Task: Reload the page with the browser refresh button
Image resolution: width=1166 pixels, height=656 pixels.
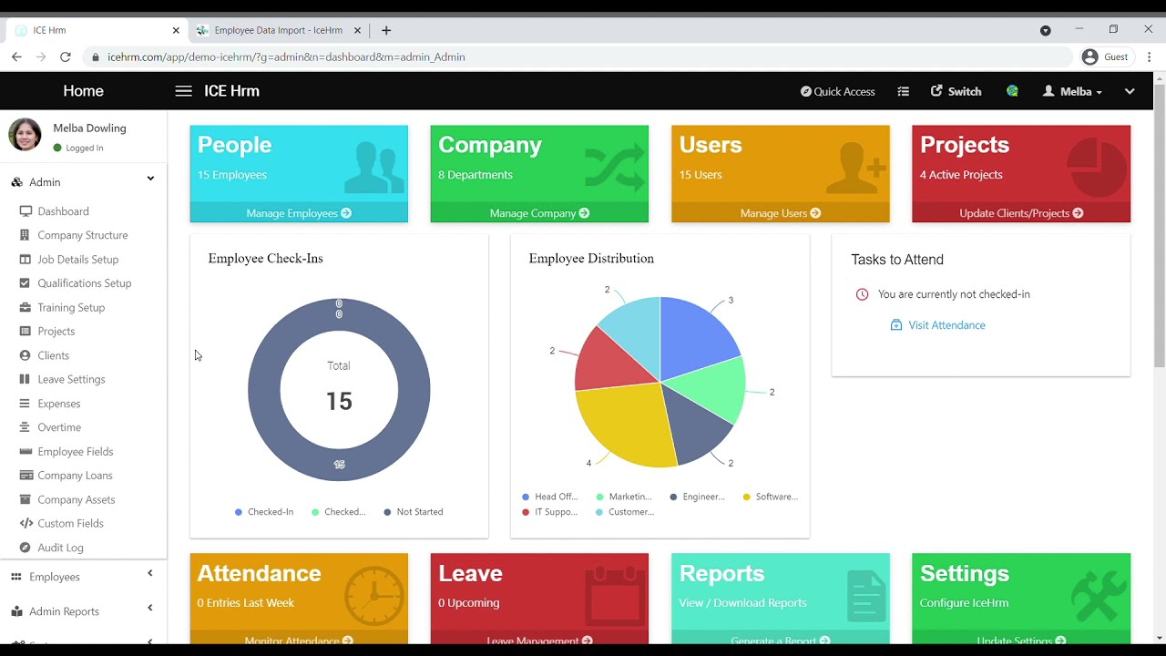Action: pyautogui.click(x=65, y=56)
